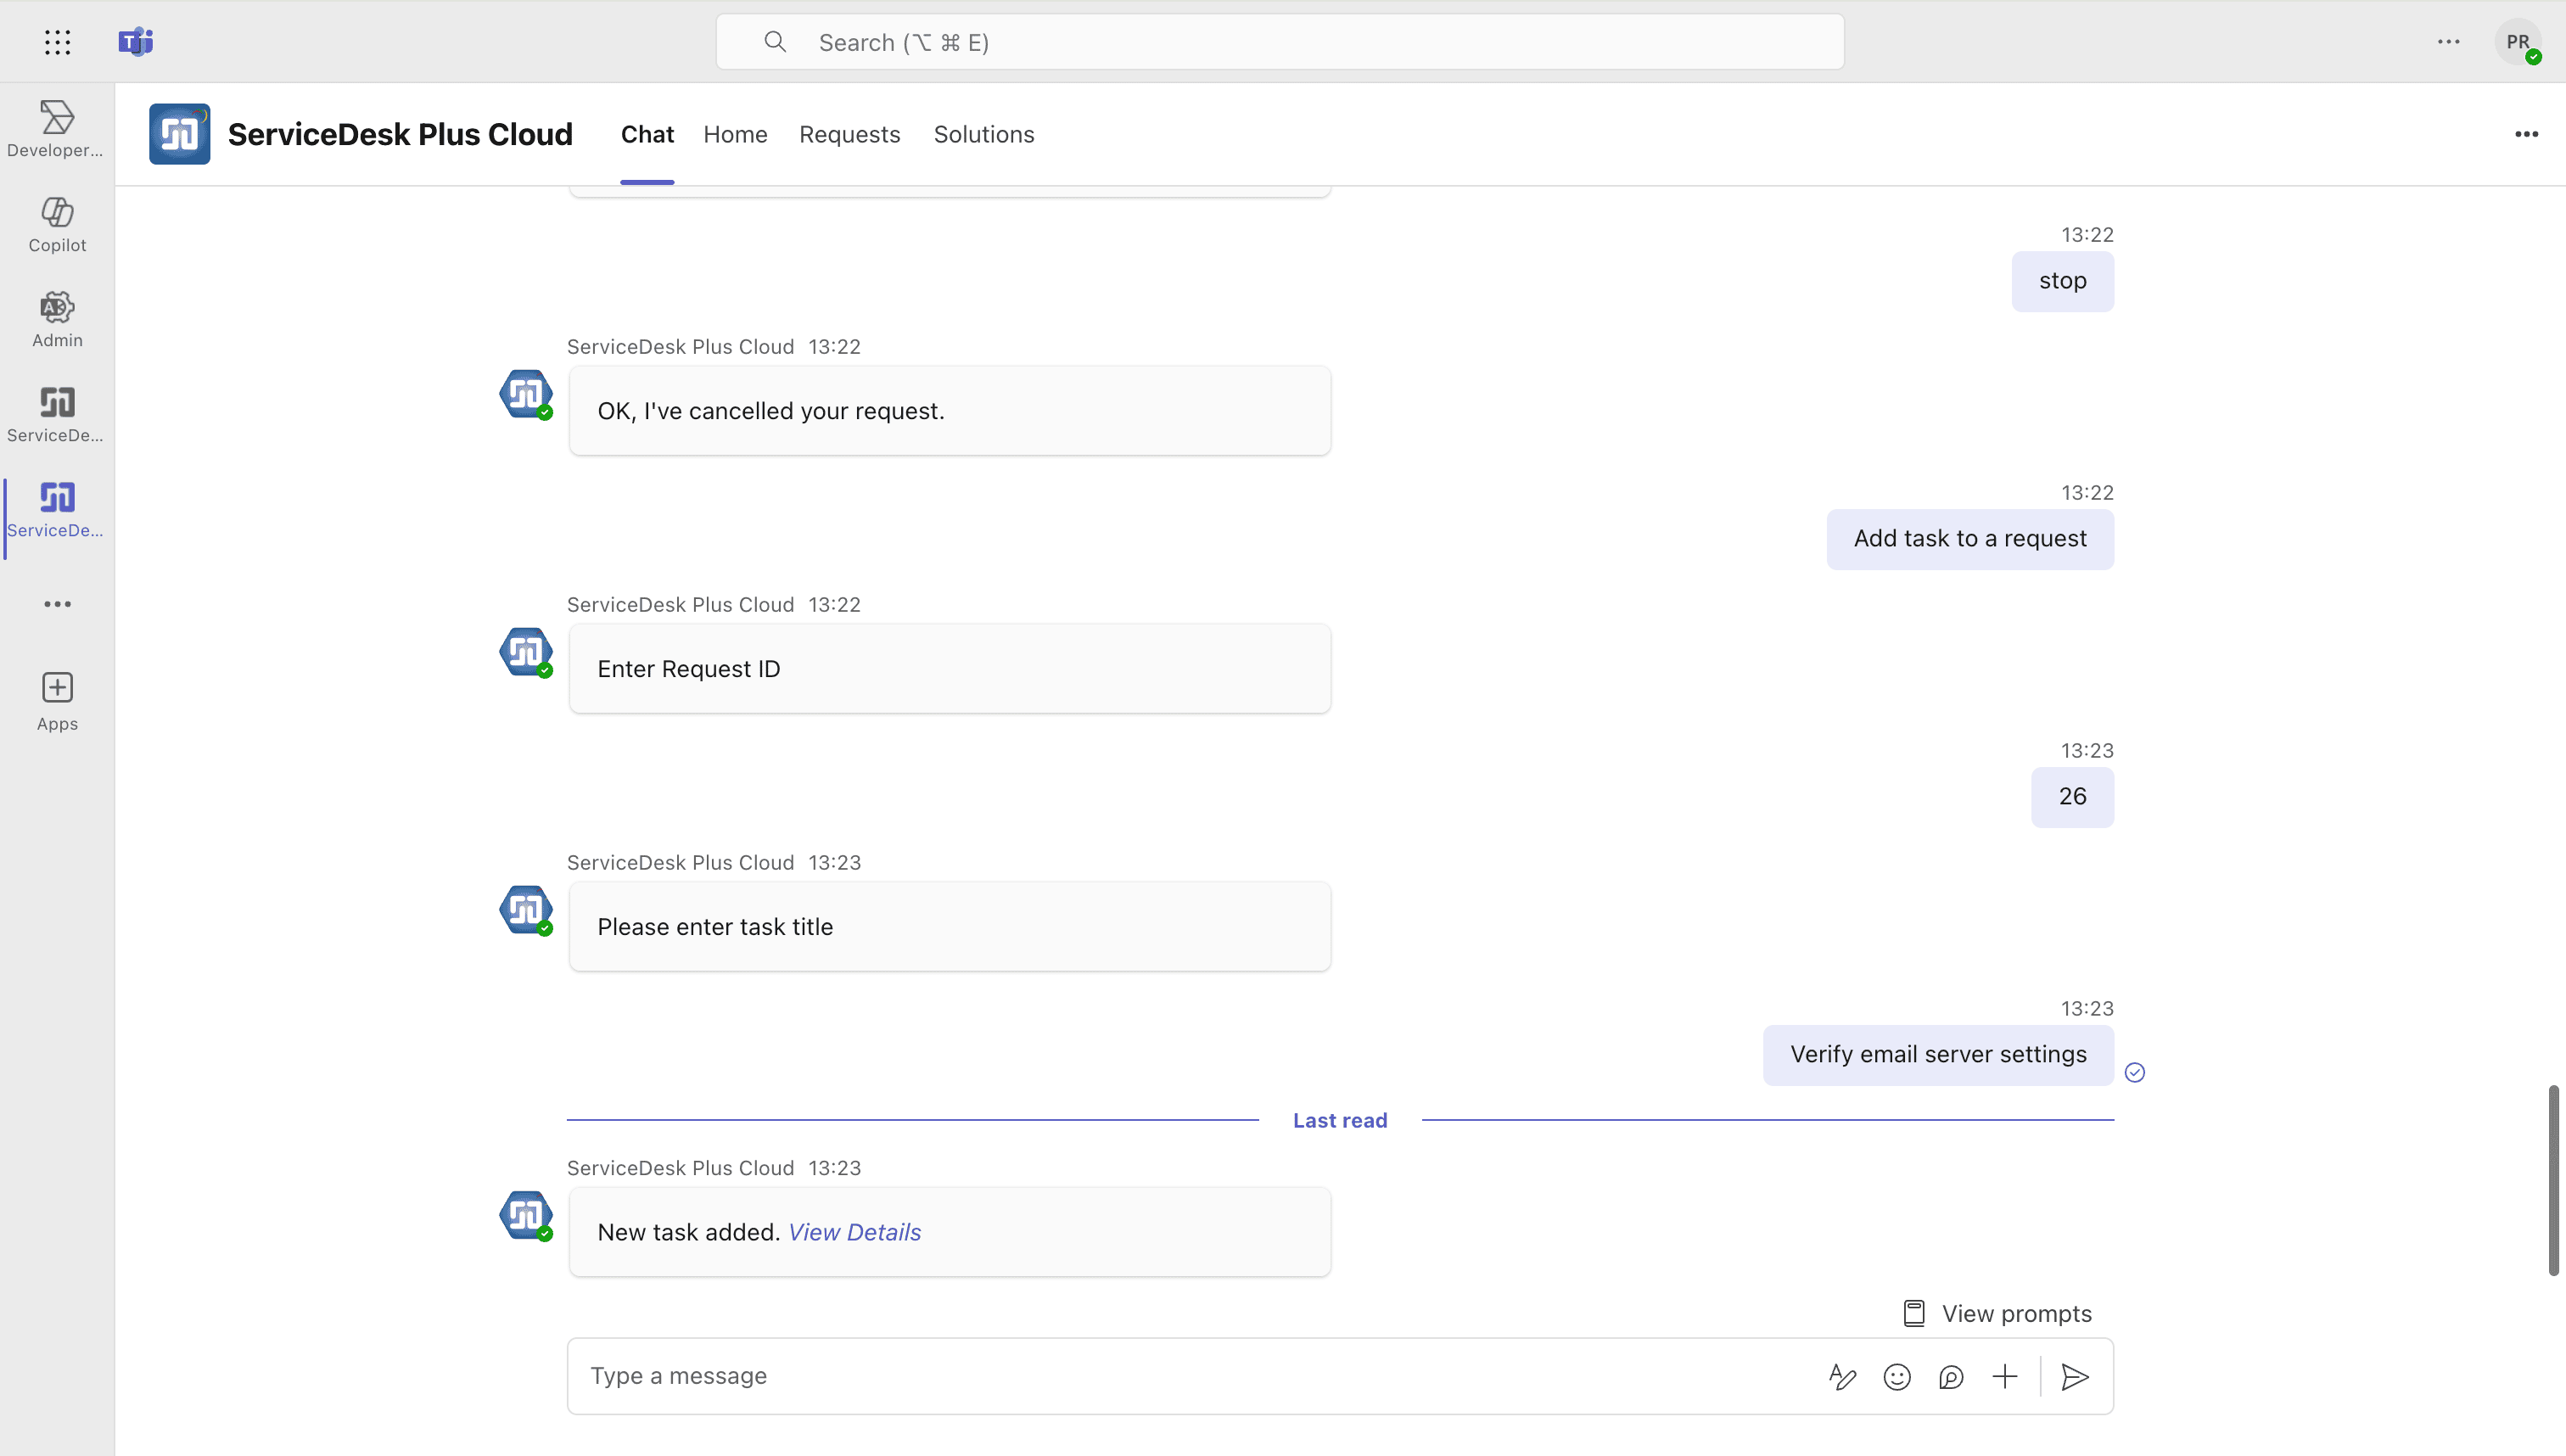Open message extensions with the plus icon
This screenshot has width=2566, height=1456.
[x=2006, y=1376]
